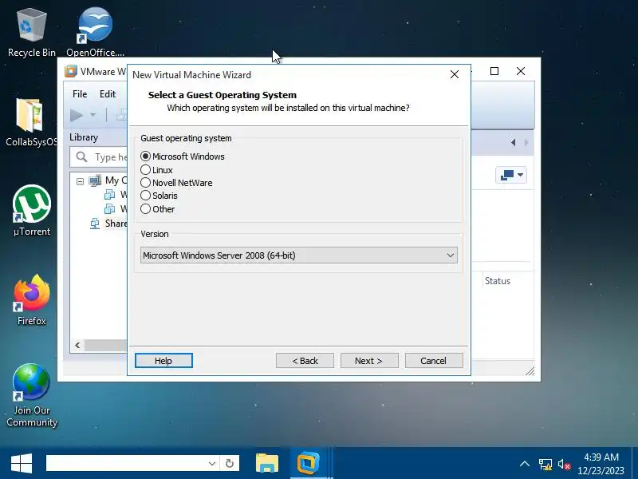Screen dimensions: 638x479
Task: Click the taskbar refresh icon
Action: point(230,464)
